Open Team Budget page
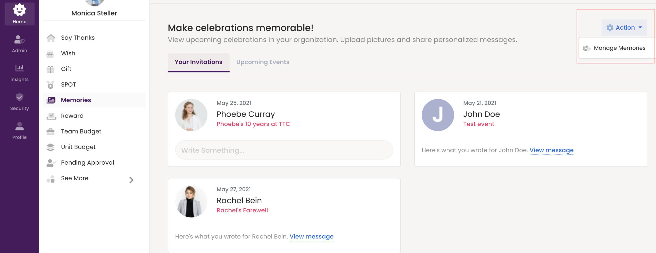The width and height of the screenshot is (656, 253). point(81,131)
